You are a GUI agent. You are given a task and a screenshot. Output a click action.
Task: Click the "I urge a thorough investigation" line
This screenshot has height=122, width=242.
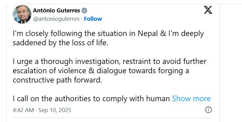pyautogui.click(x=110, y=61)
